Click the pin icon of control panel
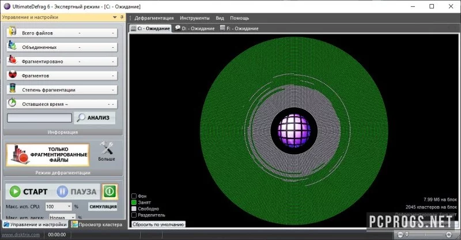Viewport: 461px width, 240px height. pos(122,17)
